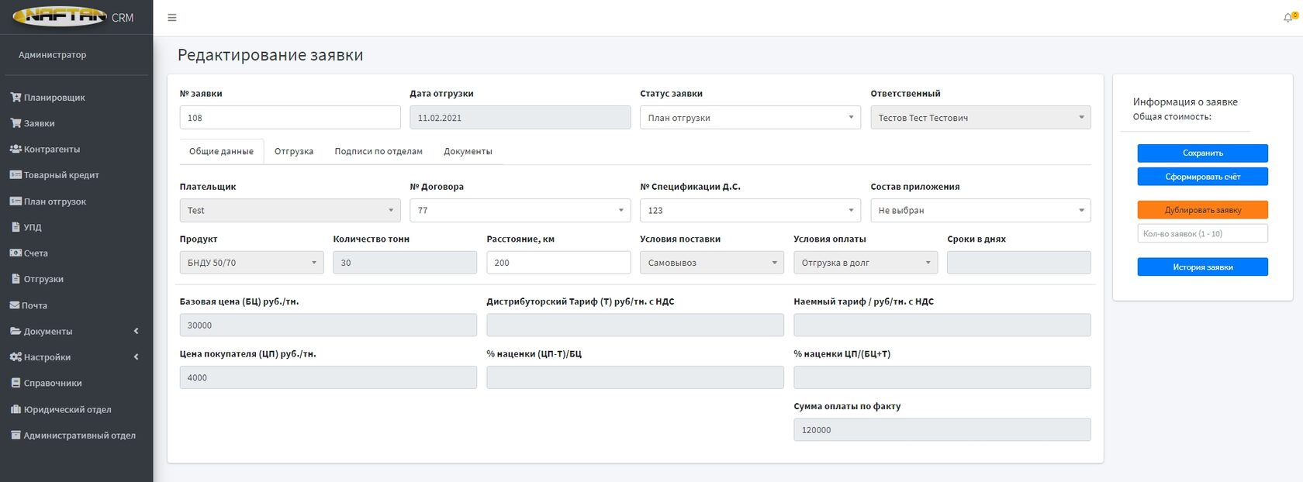Open the № Договора dropdown
The width and height of the screenshot is (1303, 482).
[x=520, y=211]
